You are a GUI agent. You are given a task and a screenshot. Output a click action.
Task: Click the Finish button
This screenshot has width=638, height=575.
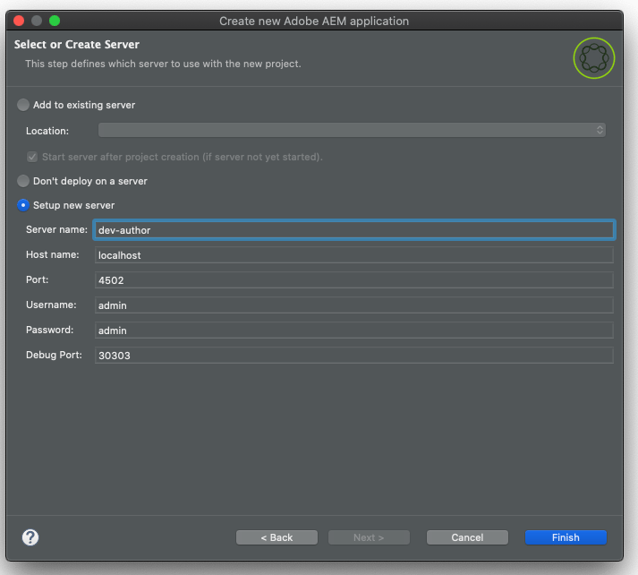(566, 537)
